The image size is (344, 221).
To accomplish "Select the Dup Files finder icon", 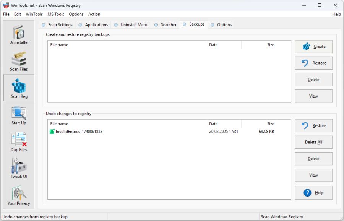I will tap(18, 141).
